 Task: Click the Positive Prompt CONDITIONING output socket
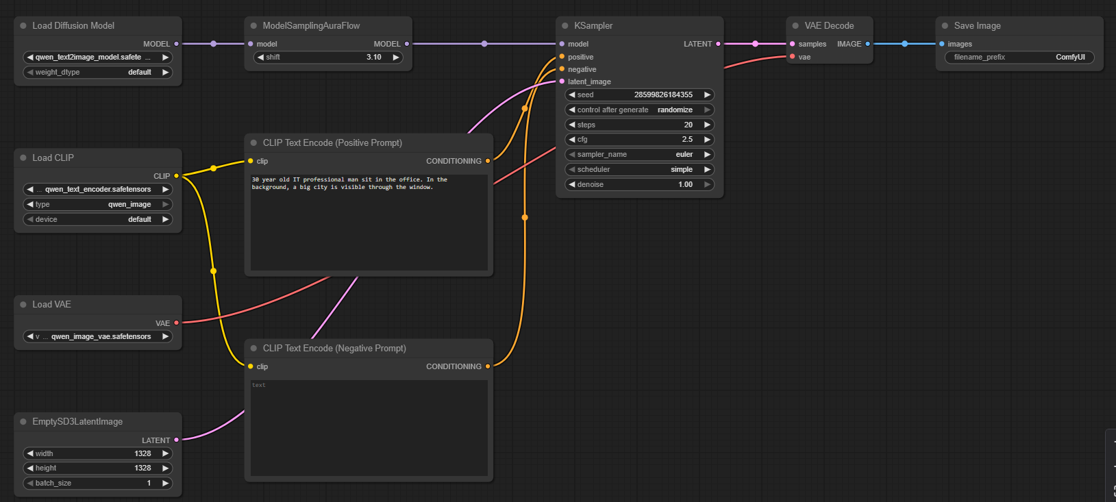[488, 161]
